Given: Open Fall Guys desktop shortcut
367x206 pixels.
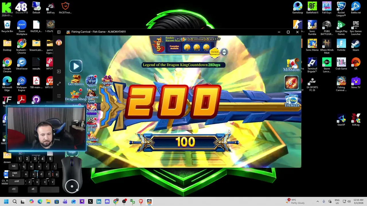Looking at the screenshot, I should coord(327,8).
